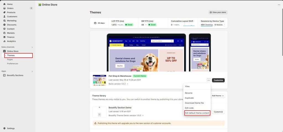Open the top-right three-dot page menu
This screenshot has height=132, width=283.
(279, 5)
